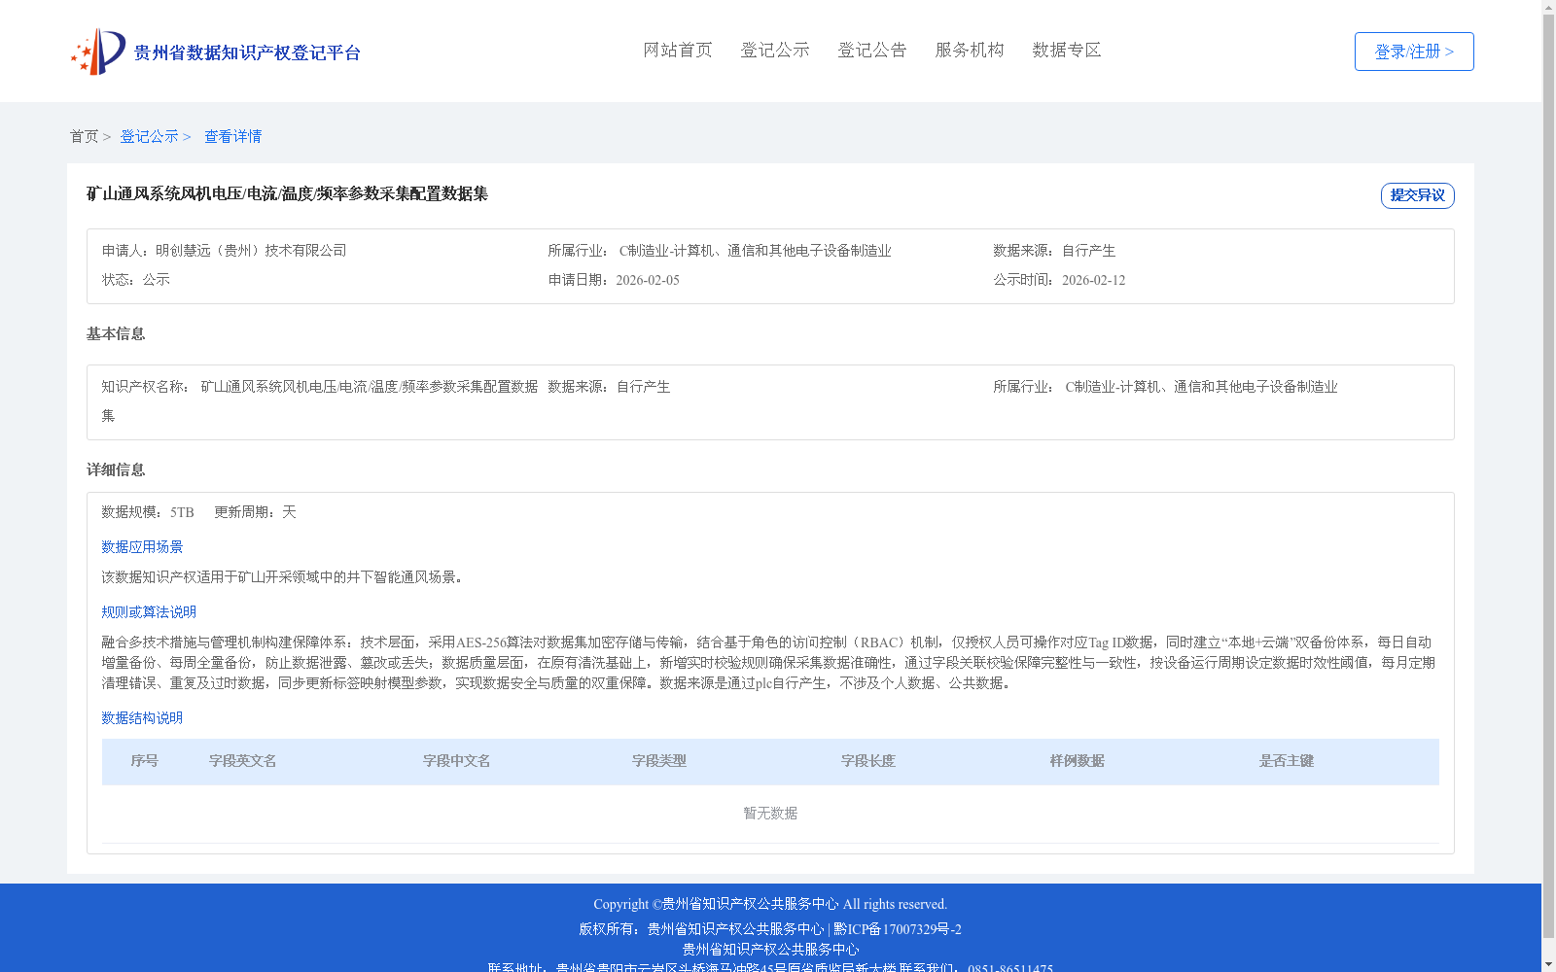Select applicant name 明创慧远（贵州）技术有限公司
The image size is (1556, 972).
(251, 251)
